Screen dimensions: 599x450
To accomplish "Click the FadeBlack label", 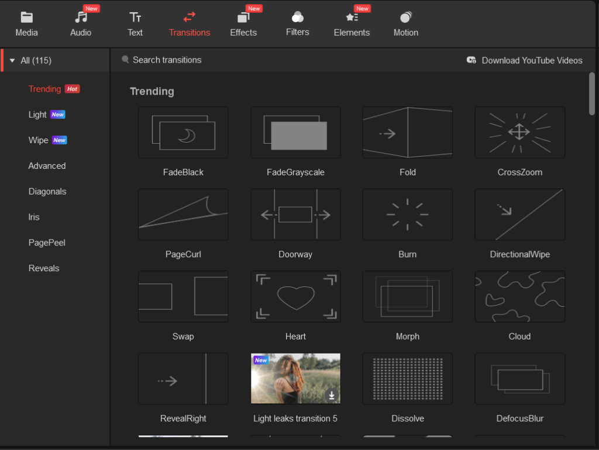I will 183,172.
